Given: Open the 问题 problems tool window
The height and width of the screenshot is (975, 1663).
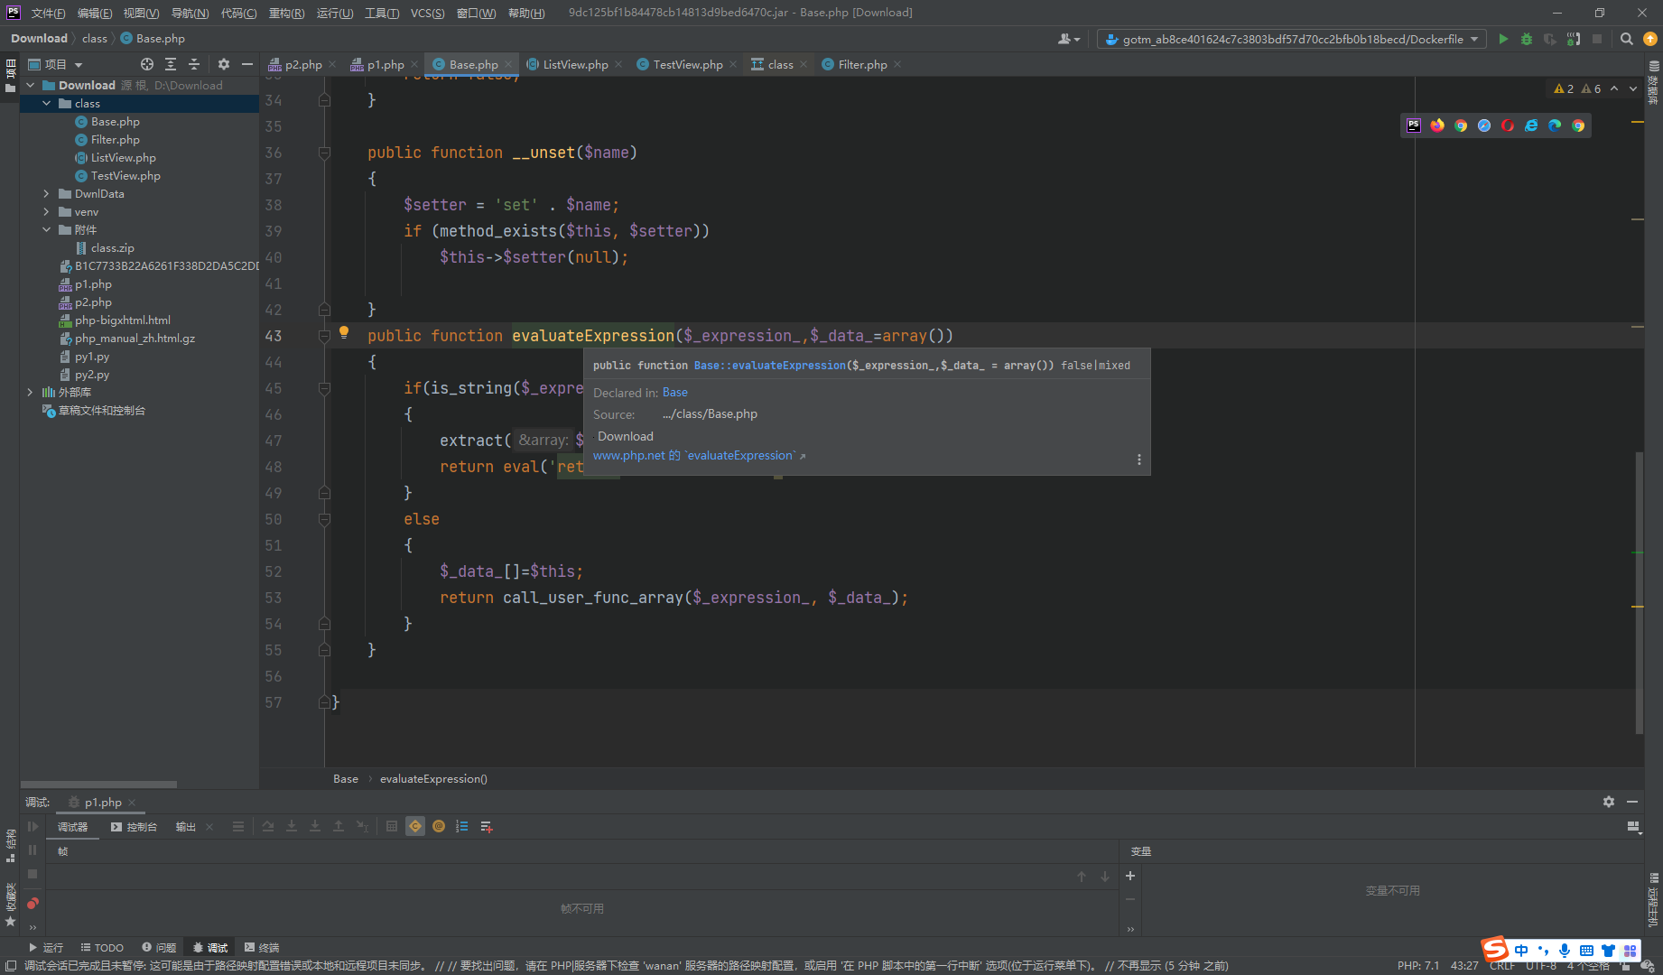Looking at the screenshot, I should 159,947.
